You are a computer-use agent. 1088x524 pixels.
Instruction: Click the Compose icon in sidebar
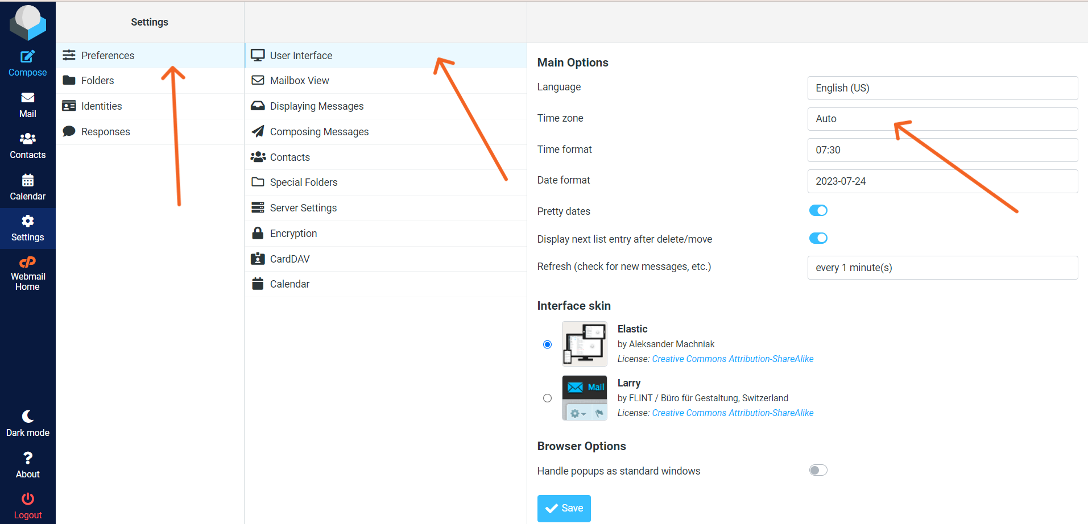pyautogui.click(x=27, y=57)
